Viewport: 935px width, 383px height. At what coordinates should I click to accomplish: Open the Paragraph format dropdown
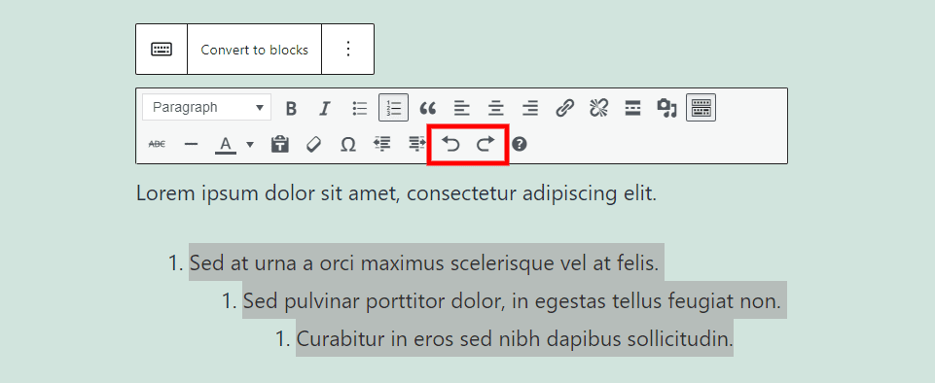pyautogui.click(x=207, y=108)
